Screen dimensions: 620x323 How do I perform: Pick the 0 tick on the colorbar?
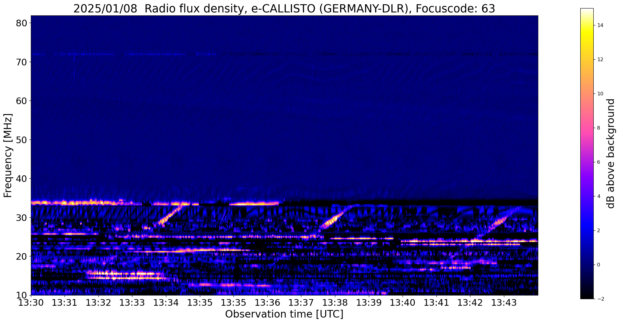tap(598, 265)
